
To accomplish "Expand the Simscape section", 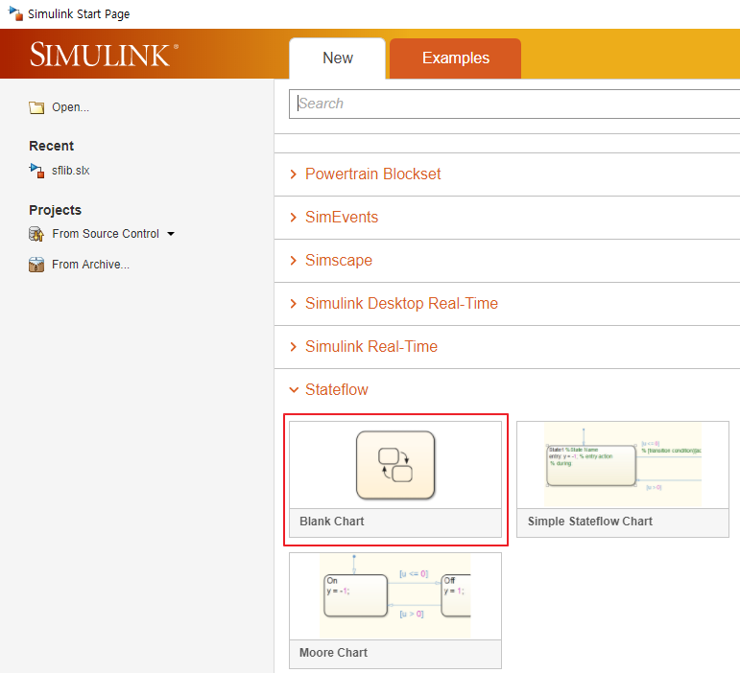I will click(x=293, y=261).
